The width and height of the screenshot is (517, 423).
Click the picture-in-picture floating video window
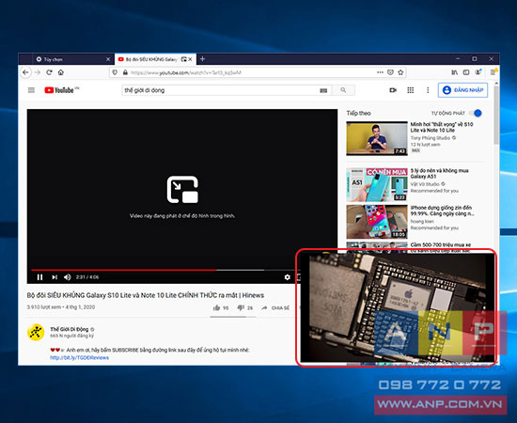point(397,307)
